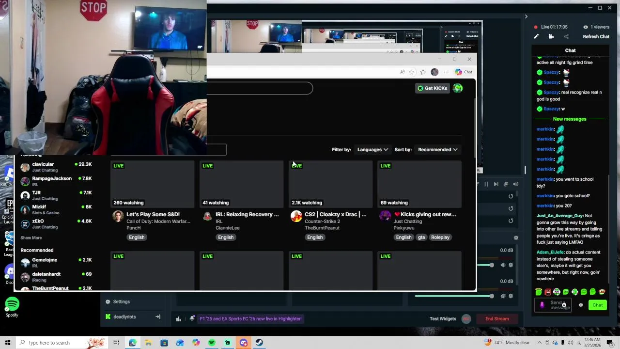The height and width of the screenshot is (349, 620).
Task: Click the bottom refresh source icon
Action: [x=511, y=221]
